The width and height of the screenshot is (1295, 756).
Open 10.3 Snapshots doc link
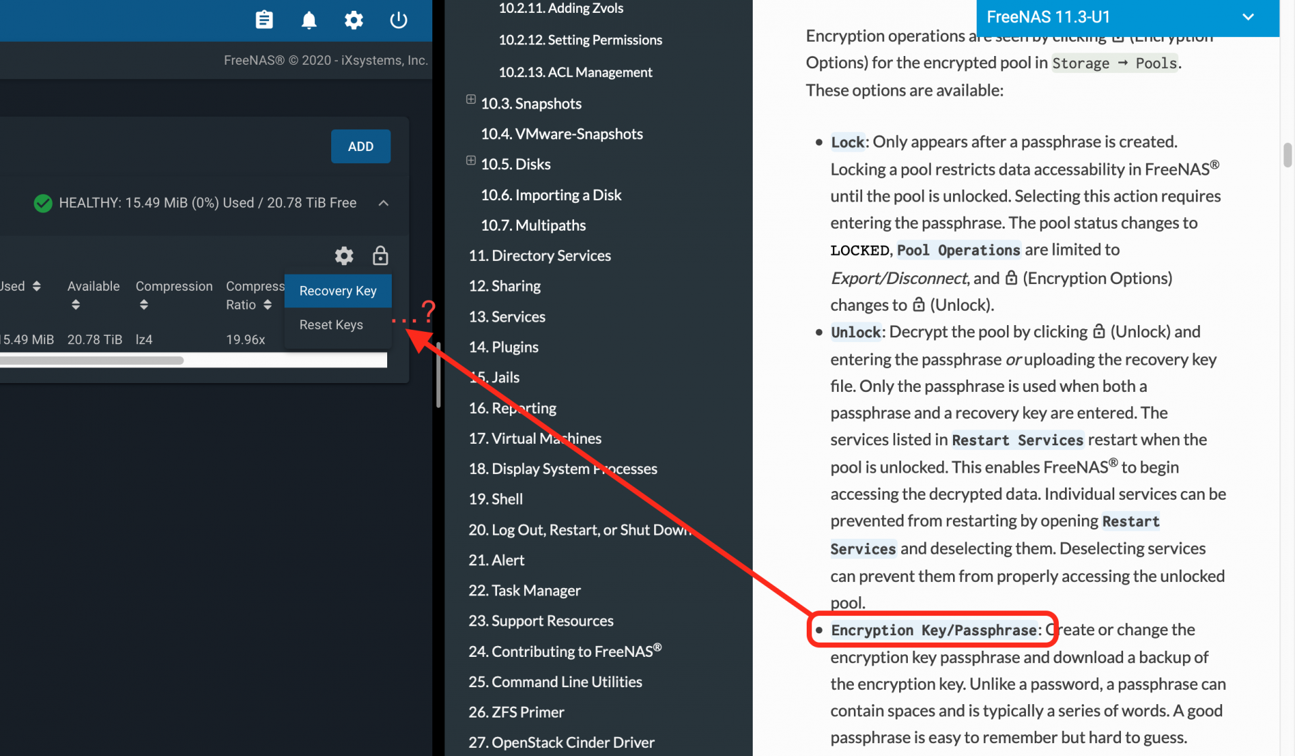coord(531,103)
